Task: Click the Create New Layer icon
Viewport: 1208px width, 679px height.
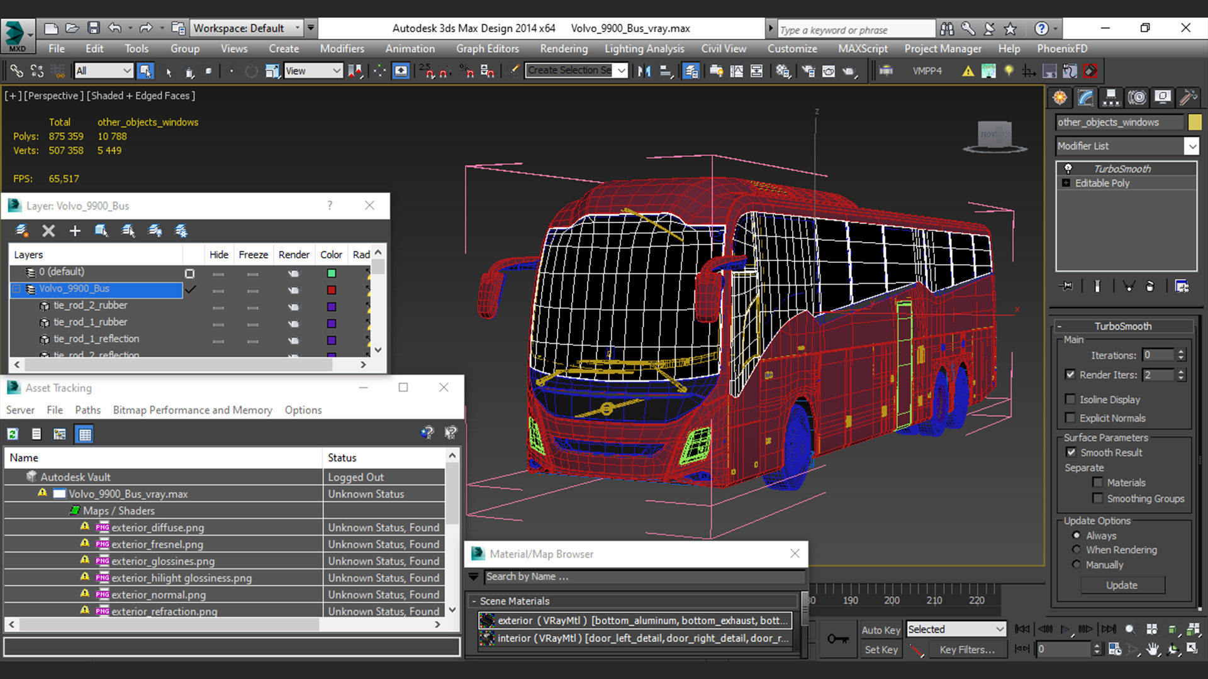Action: pos(22,231)
